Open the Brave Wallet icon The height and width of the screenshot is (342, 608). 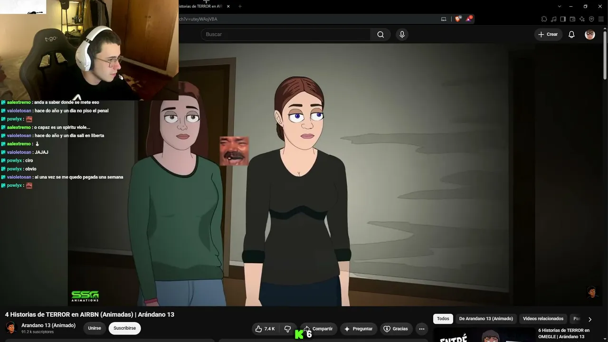click(572, 19)
